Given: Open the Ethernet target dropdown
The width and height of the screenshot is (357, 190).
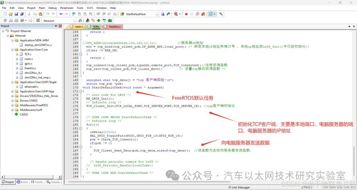Looking at the screenshot, I should tap(75, 21).
